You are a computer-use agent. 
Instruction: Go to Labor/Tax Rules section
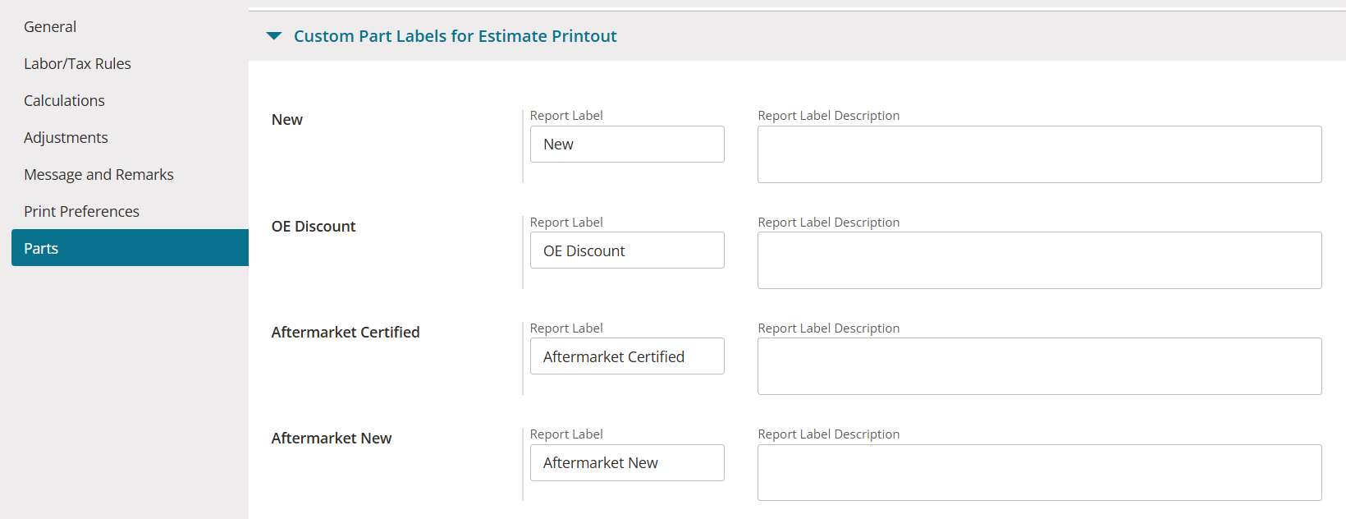click(x=77, y=64)
